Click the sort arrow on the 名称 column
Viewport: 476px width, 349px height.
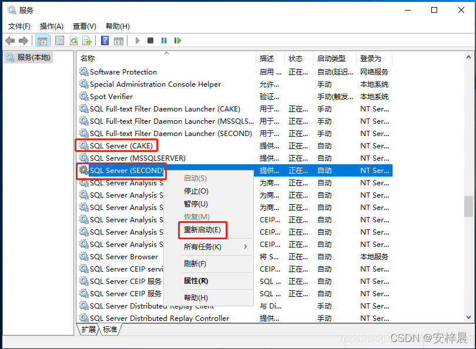(x=166, y=53)
